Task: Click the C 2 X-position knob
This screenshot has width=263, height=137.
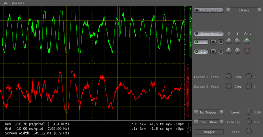Action: [x=229, y=51]
